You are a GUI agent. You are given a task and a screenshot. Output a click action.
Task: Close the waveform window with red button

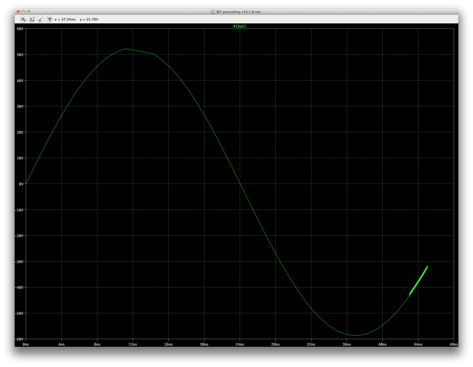pyautogui.click(x=18, y=12)
